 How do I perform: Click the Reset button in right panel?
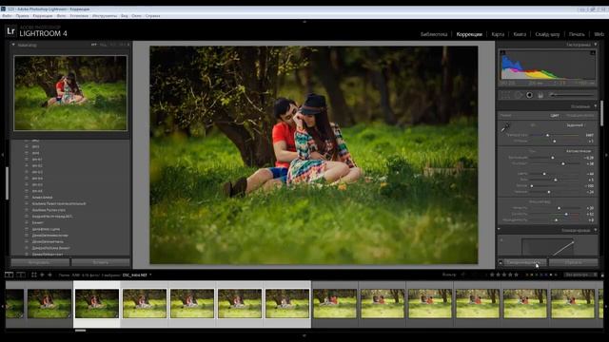[573, 262]
